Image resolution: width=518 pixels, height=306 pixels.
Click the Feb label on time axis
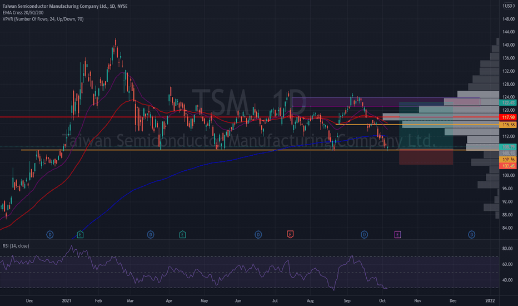(98, 300)
